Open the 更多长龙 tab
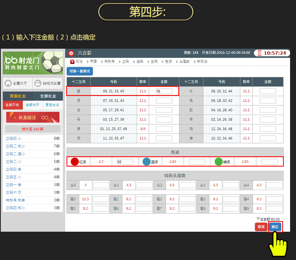Image resolution: width=296 pixels, height=260 pixels. 52,105
